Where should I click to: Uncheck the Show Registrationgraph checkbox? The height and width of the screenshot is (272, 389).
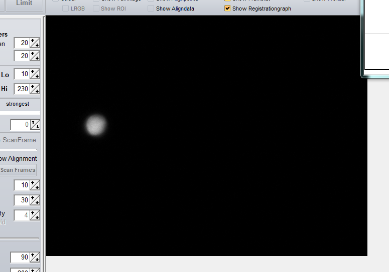(x=227, y=9)
